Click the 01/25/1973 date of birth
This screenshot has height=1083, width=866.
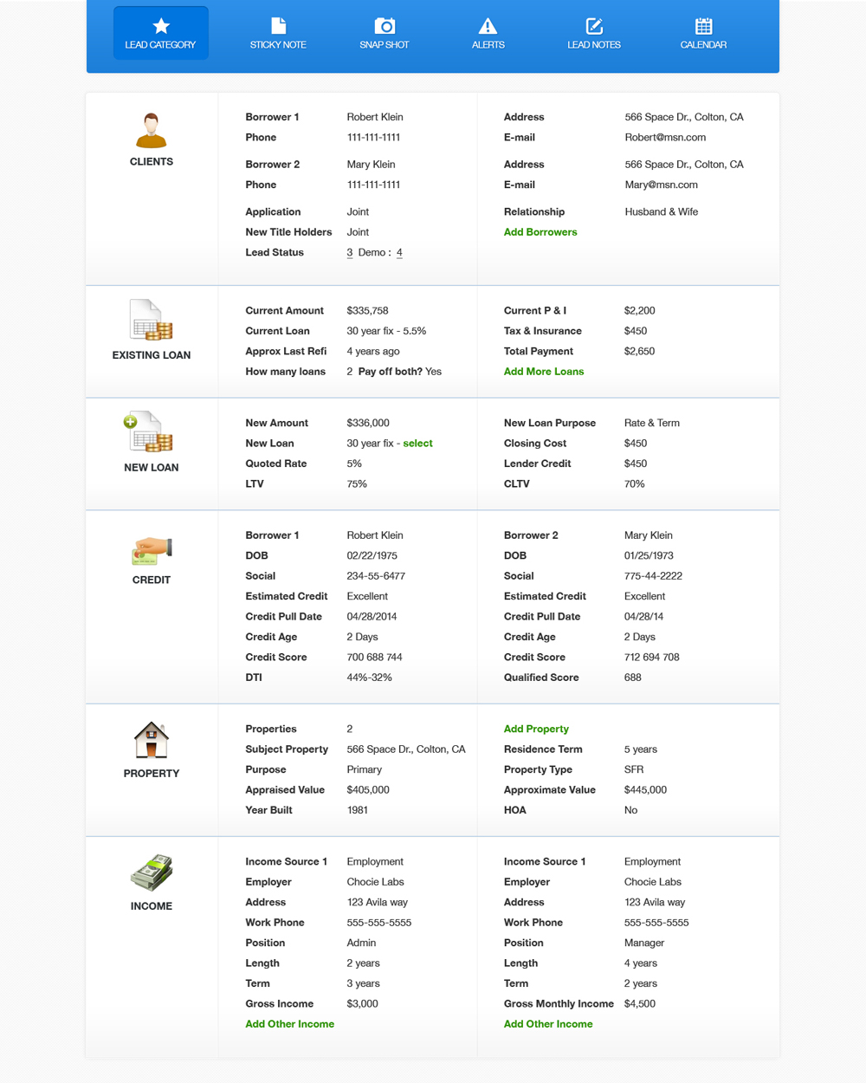[649, 556]
